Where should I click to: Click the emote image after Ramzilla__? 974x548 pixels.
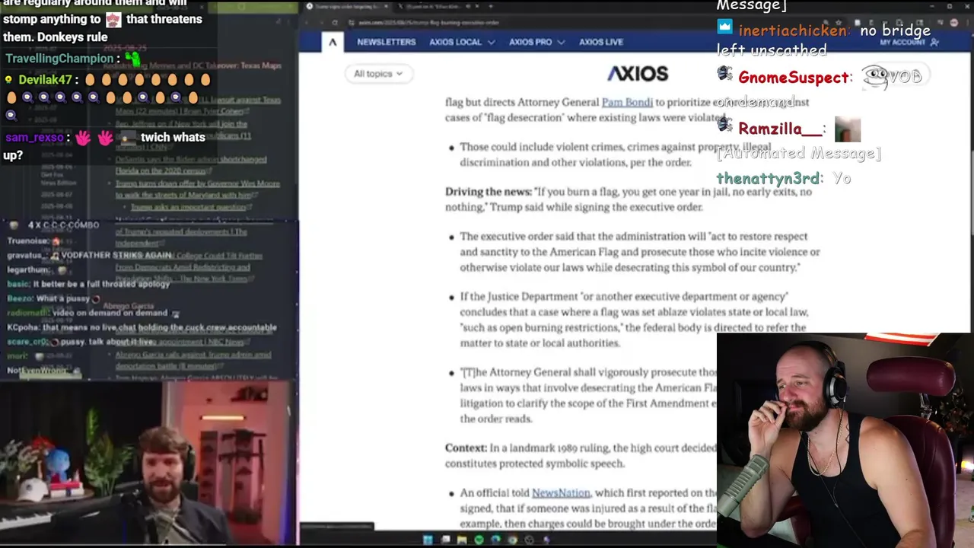[848, 129]
